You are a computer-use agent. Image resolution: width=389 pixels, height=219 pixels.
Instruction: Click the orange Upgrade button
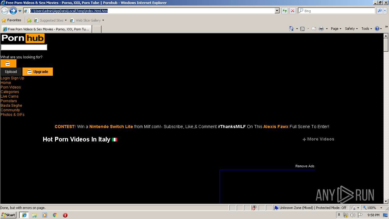[x=38, y=72]
